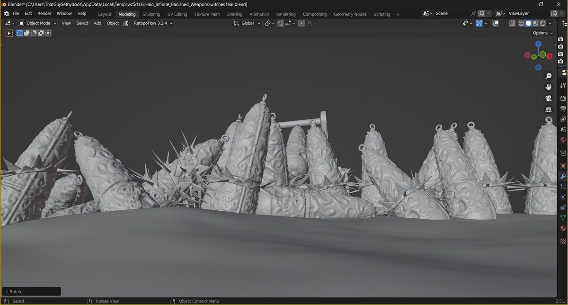Toggle show gizmos button
The image size is (568, 305).
479,23
